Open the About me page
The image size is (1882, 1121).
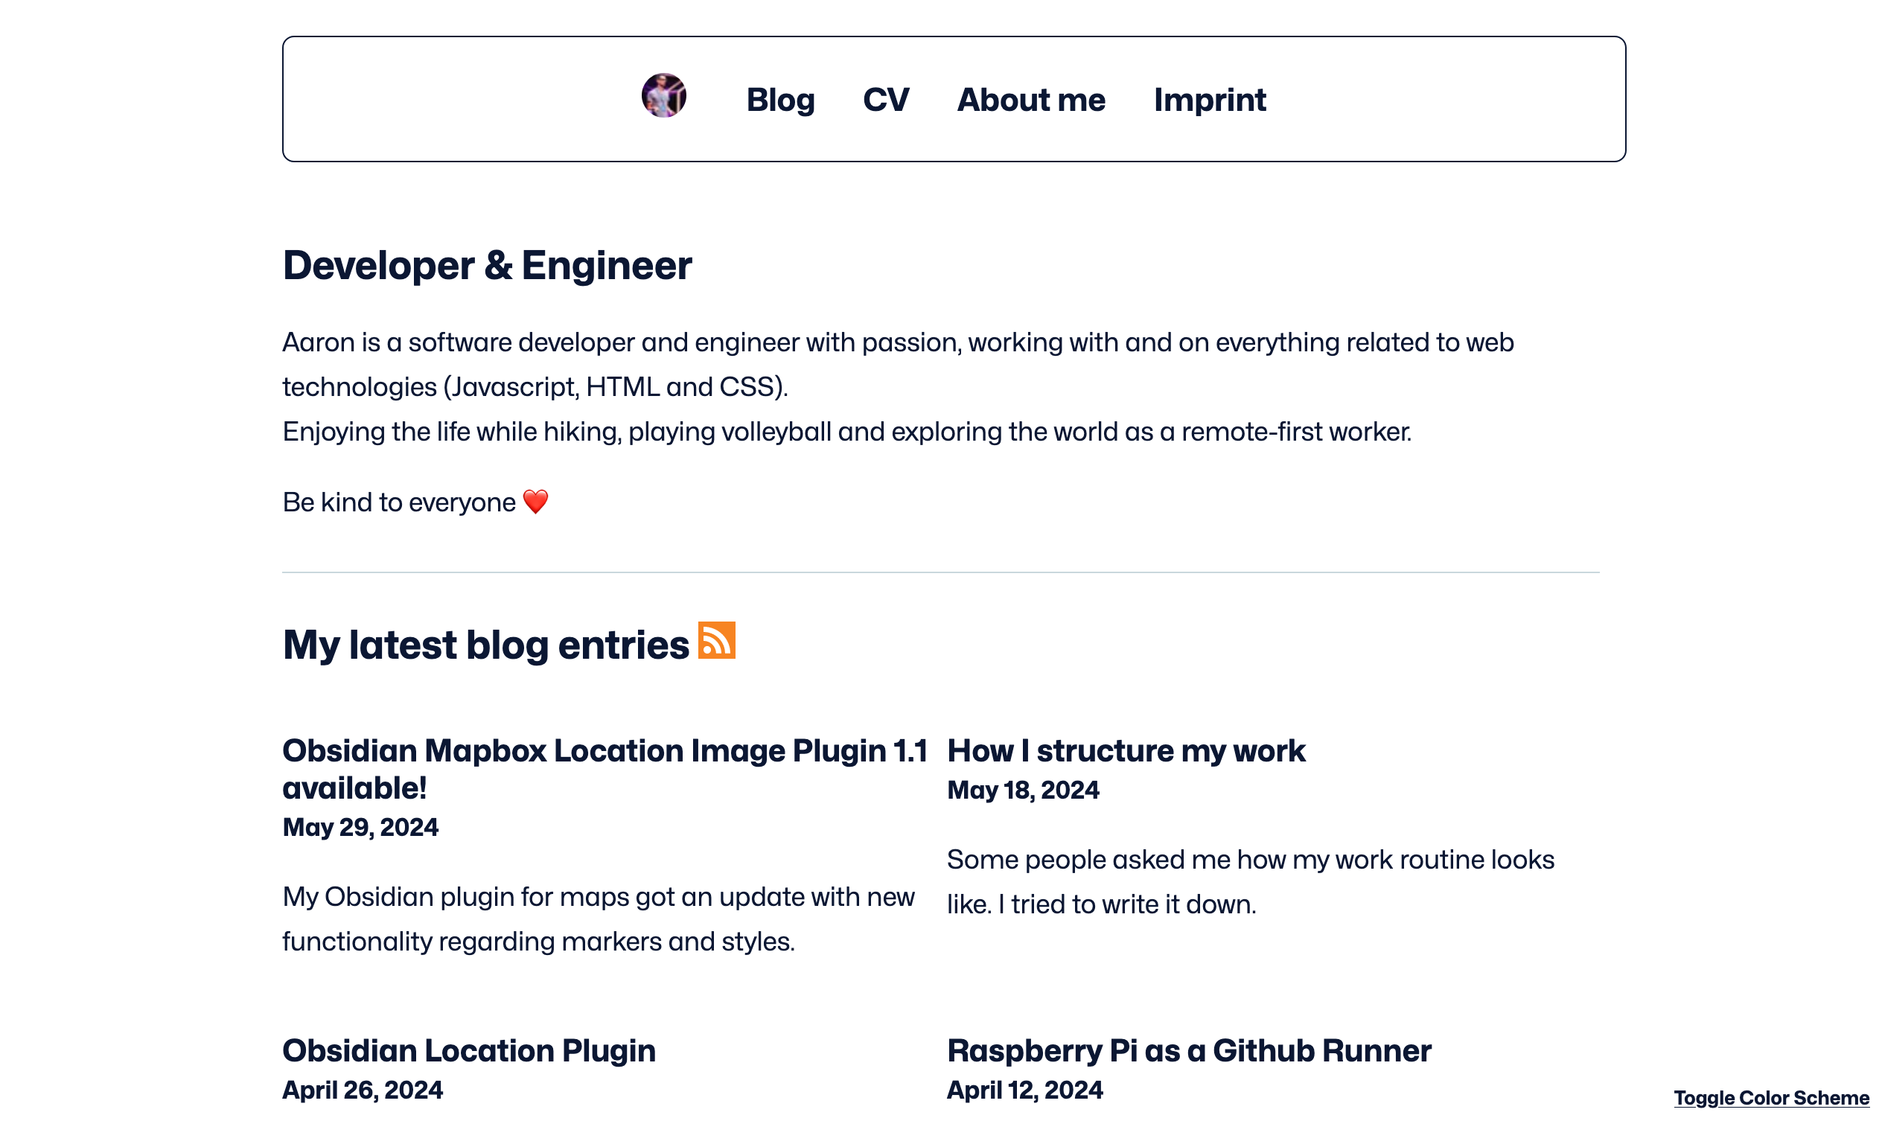point(1030,100)
